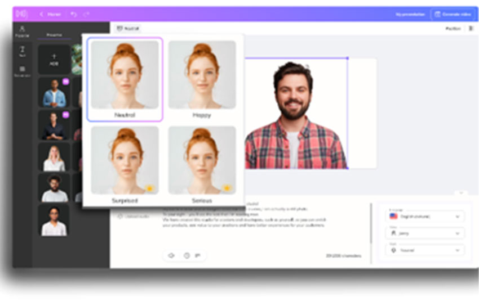
Task: Click the HQ badge on the denim jacket presenter
Action: (x=66, y=82)
